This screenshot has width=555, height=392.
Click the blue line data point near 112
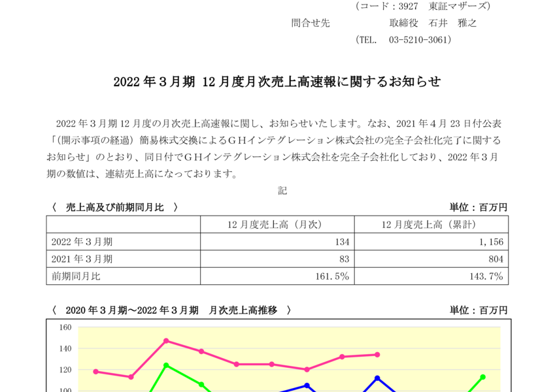pyautogui.click(x=377, y=378)
